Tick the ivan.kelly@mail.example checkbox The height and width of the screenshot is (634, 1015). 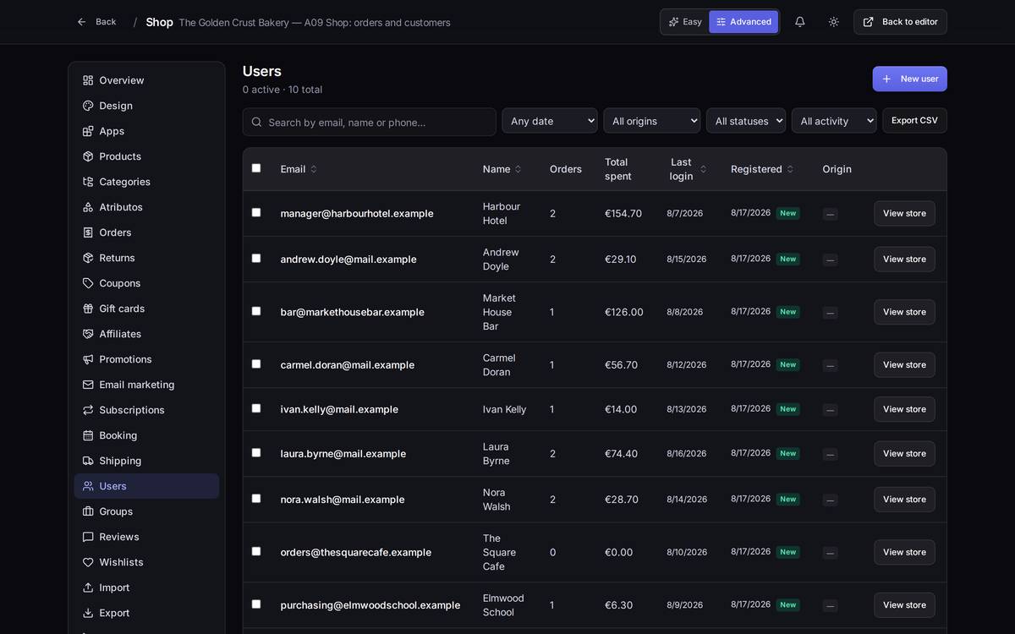click(x=256, y=408)
